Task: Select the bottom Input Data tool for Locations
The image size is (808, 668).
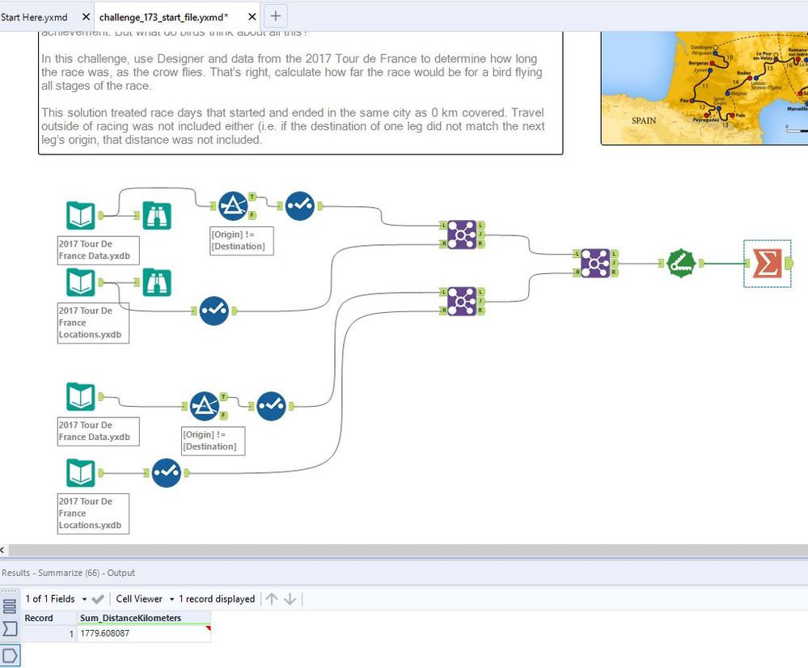Action: [81, 472]
